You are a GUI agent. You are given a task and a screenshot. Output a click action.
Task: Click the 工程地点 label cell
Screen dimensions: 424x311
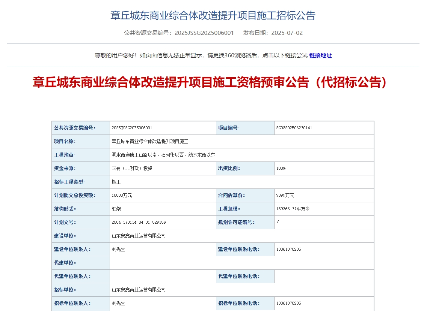click(81, 155)
